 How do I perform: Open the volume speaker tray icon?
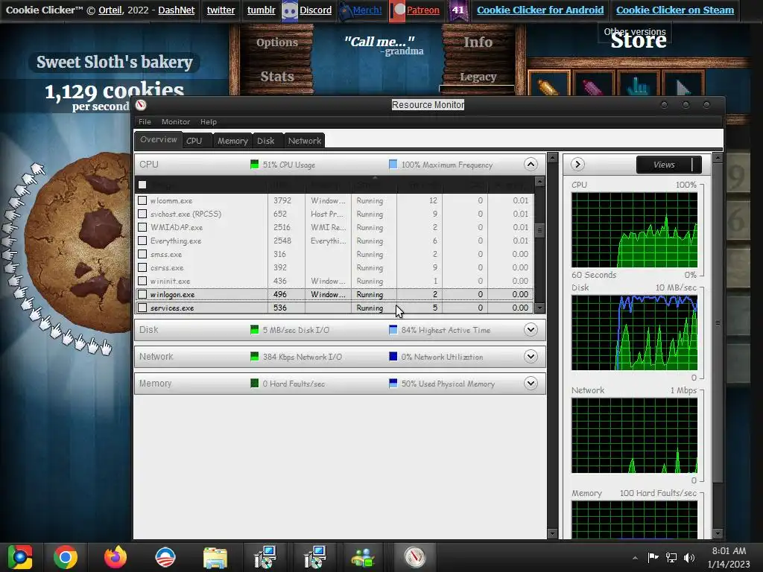click(x=689, y=557)
